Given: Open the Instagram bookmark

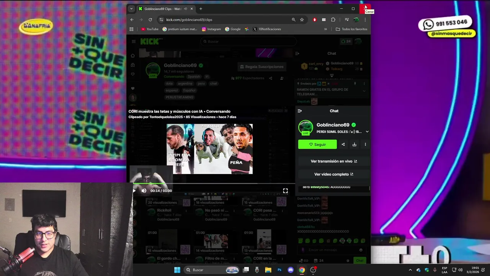Looking at the screenshot, I should (211, 29).
